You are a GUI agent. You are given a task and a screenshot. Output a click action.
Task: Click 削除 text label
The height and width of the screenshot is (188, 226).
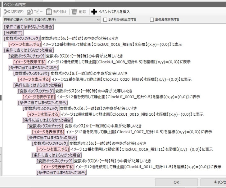coord(83,12)
